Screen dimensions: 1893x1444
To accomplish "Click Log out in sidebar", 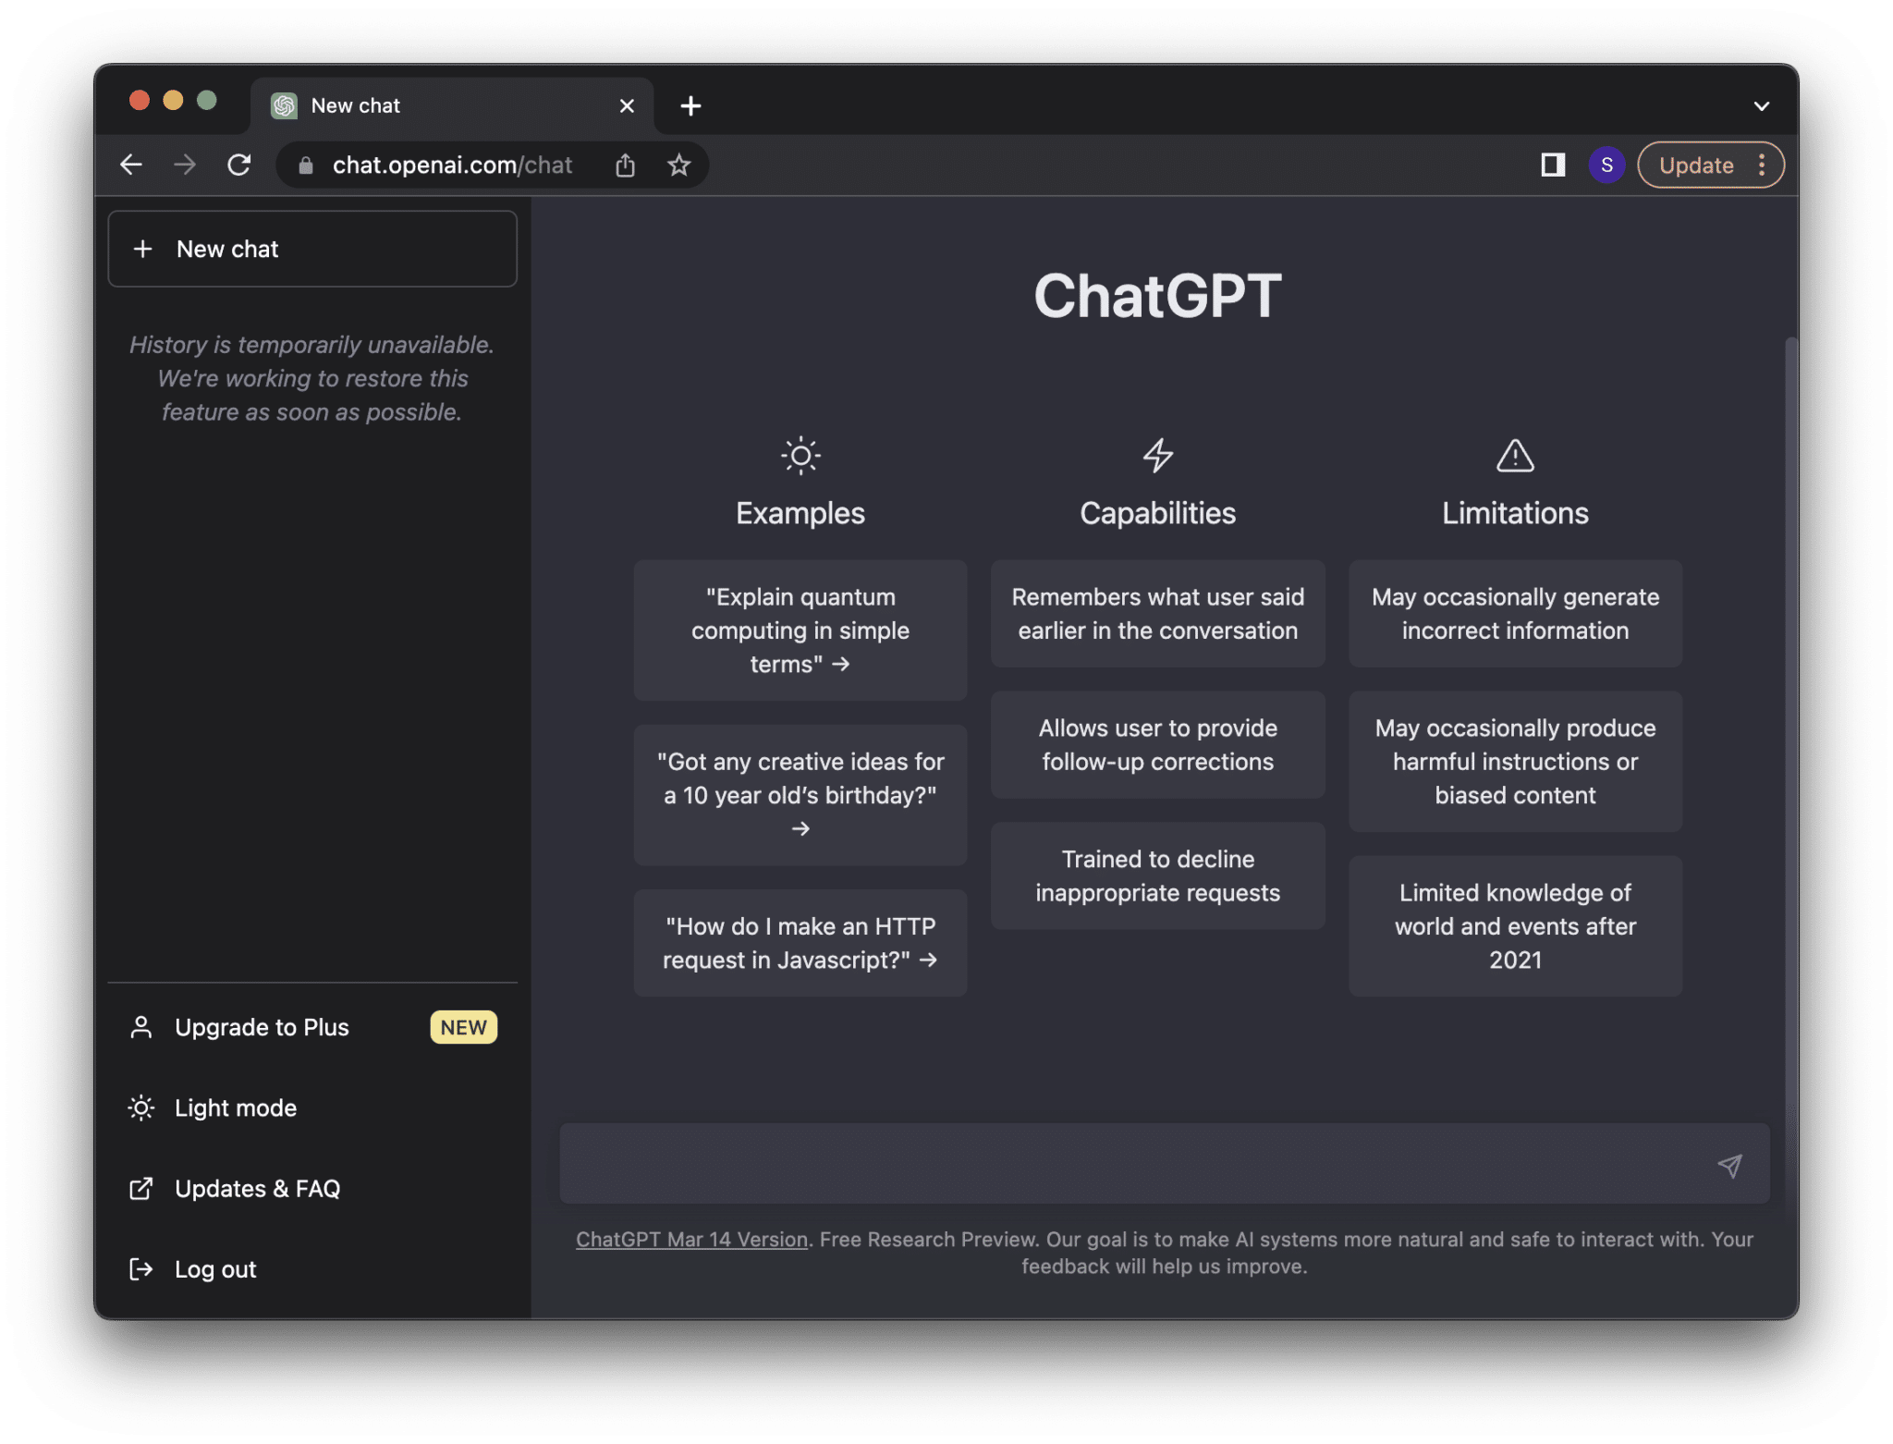I will click(312, 1268).
